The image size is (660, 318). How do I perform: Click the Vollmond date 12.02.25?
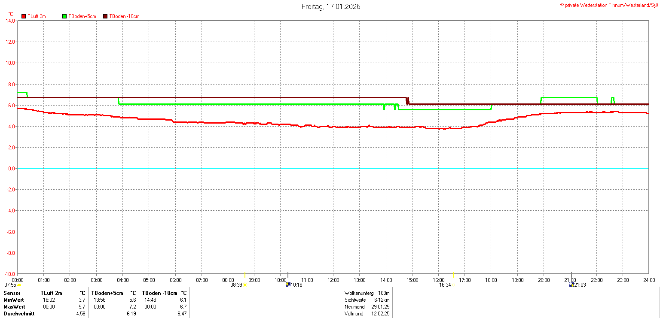point(380,314)
